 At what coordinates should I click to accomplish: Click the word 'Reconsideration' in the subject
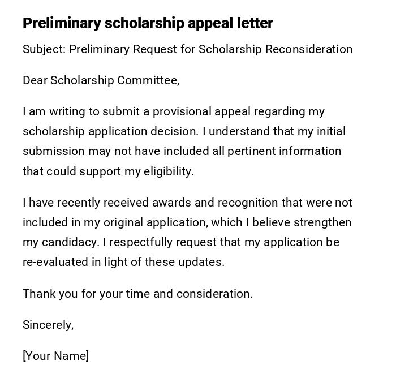point(309,49)
